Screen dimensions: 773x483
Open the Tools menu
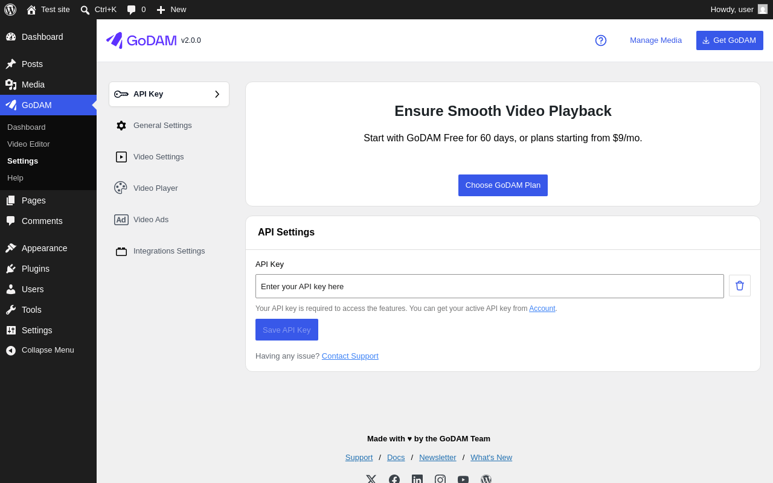point(48,310)
